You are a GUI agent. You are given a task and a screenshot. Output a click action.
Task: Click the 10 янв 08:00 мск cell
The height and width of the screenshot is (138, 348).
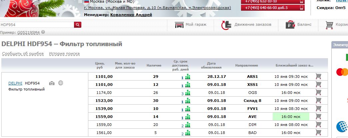click(291, 125)
